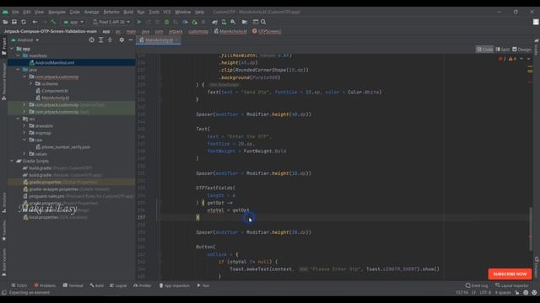Screen dimensions: 540x303
Task: Open the Refactor menu
Action: pos(111,12)
